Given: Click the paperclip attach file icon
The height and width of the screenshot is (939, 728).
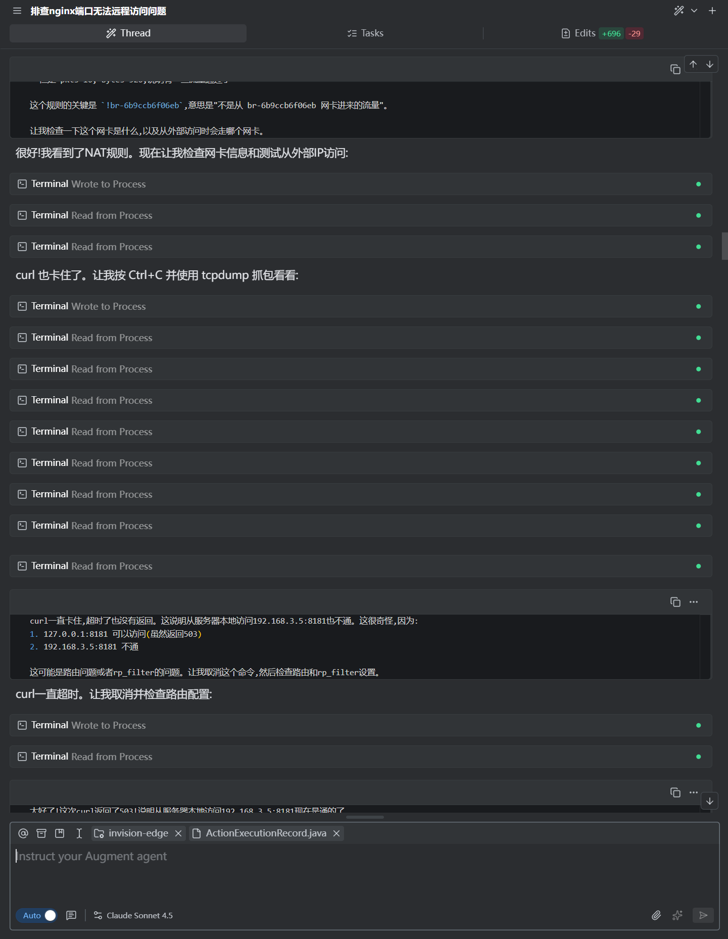Looking at the screenshot, I should click(656, 915).
